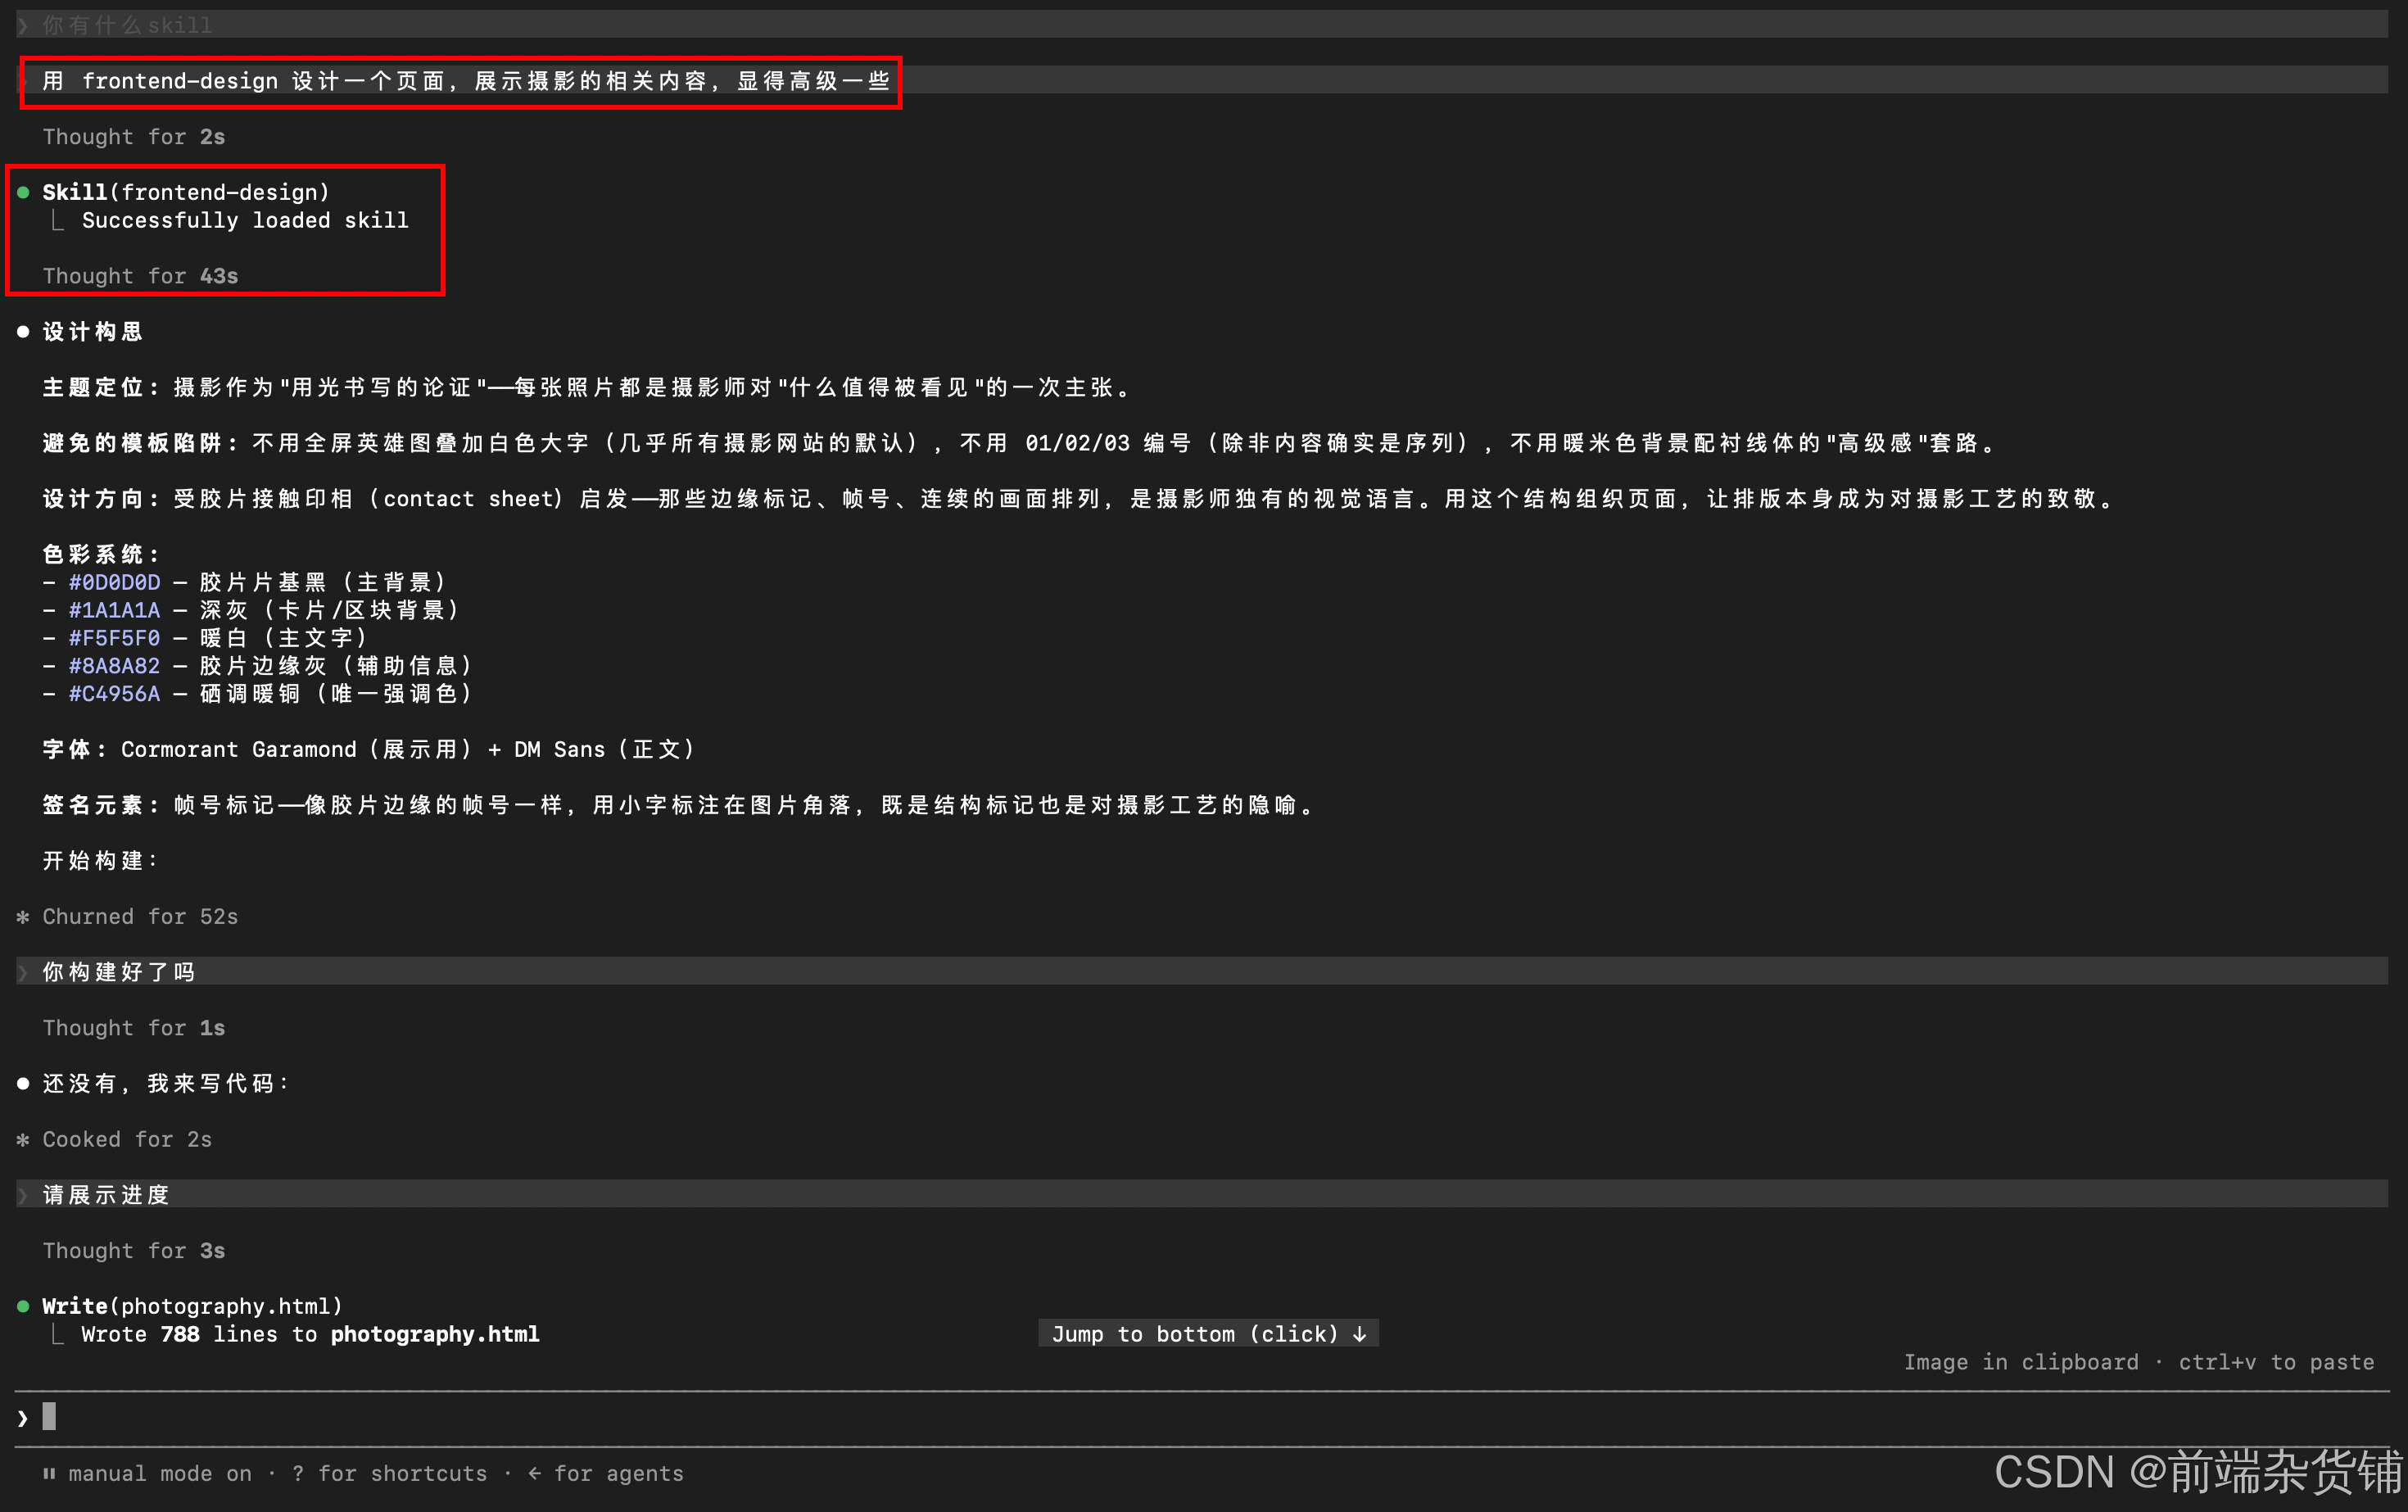
Task: Click the 'Image in clipboard' paste notice
Action: click(2138, 1362)
